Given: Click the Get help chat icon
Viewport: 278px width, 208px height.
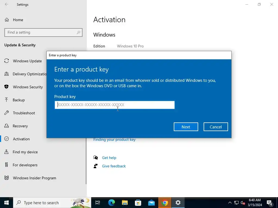Looking at the screenshot, I should point(96,158).
